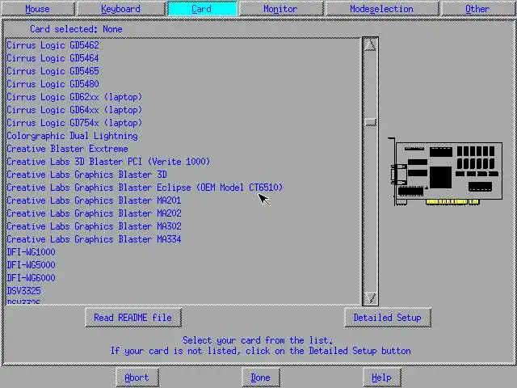Click the Done button
Image resolution: width=517 pixels, height=388 pixels.
tap(260, 377)
